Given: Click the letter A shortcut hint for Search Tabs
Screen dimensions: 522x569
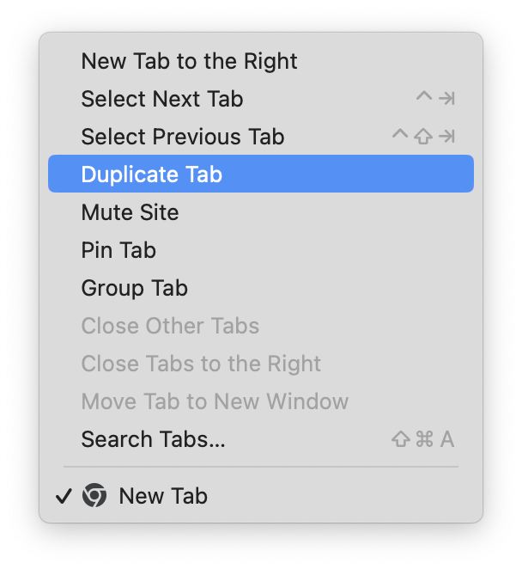Looking at the screenshot, I should coord(447,439).
